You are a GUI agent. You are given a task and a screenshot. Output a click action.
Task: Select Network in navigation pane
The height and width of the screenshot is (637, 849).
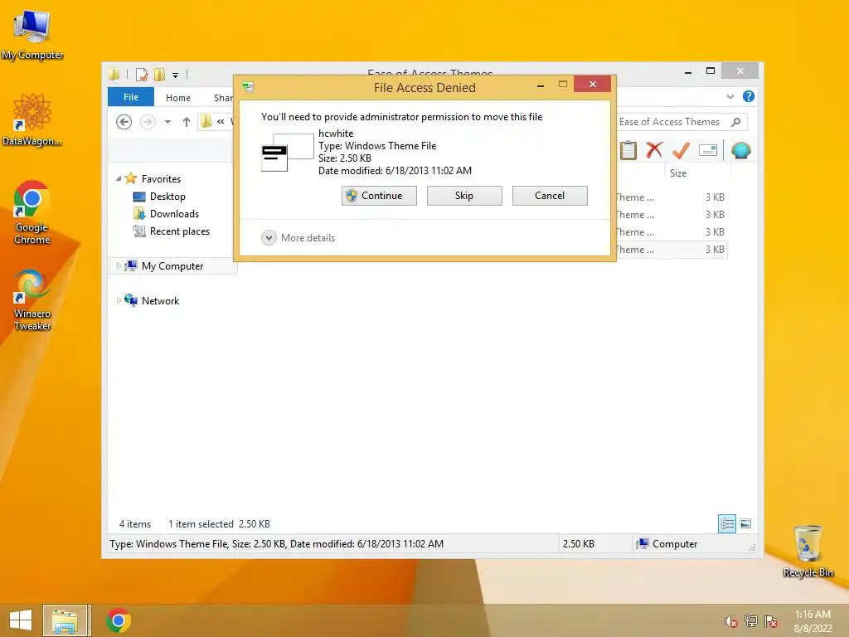(x=160, y=301)
